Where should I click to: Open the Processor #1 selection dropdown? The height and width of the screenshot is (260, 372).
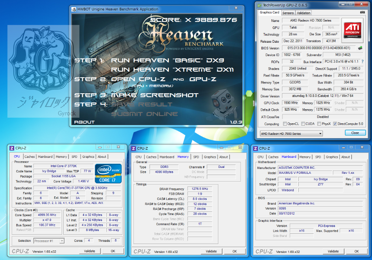49,241
